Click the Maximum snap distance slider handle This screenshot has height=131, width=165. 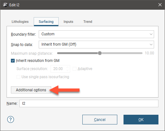point(100,53)
